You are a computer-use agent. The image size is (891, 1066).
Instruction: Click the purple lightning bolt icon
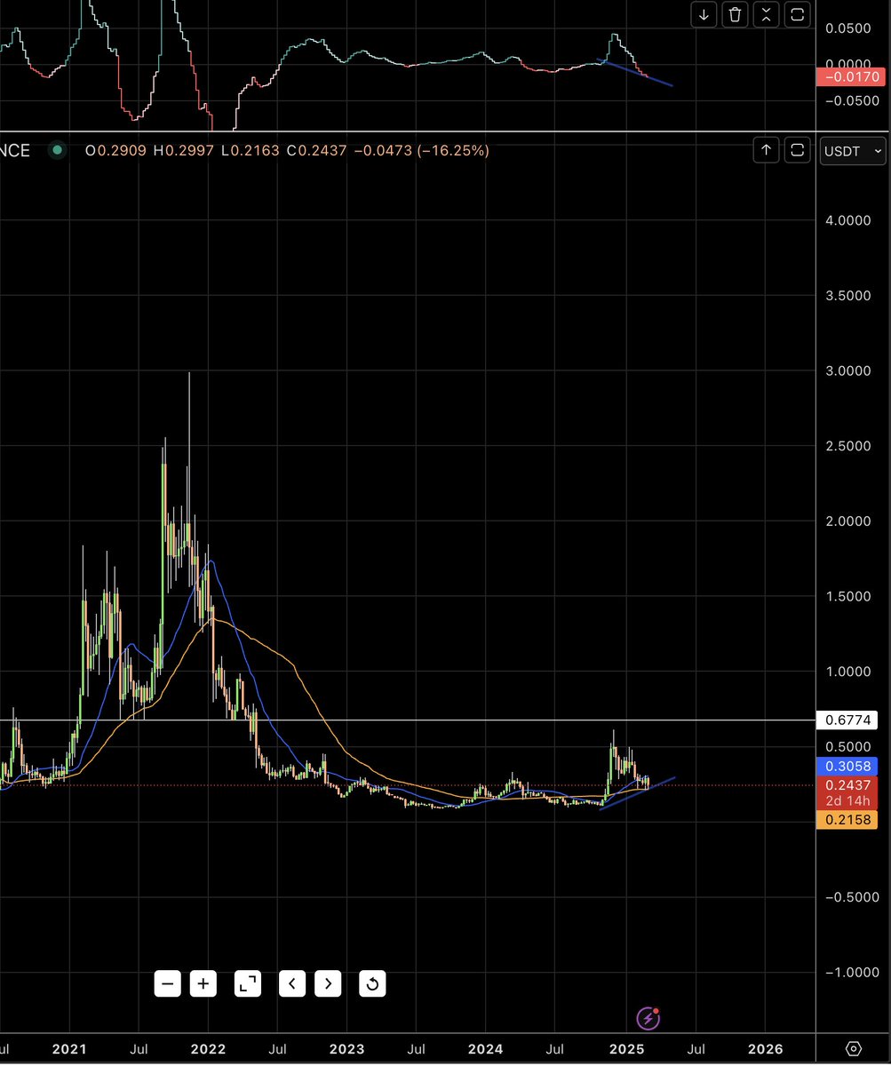tap(649, 1018)
